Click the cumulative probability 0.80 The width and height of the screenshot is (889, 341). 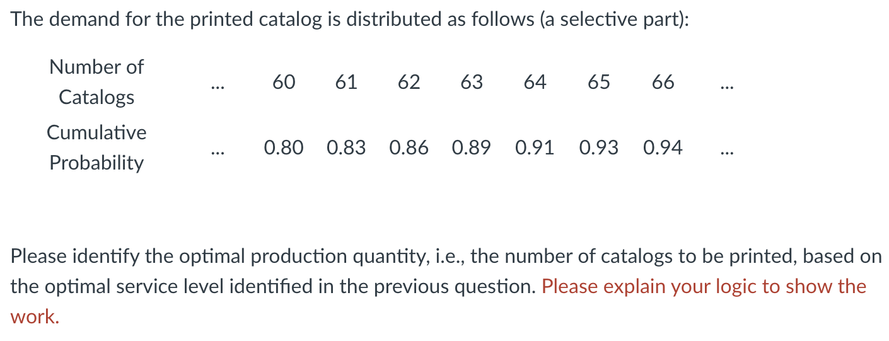tap(284, 148)
